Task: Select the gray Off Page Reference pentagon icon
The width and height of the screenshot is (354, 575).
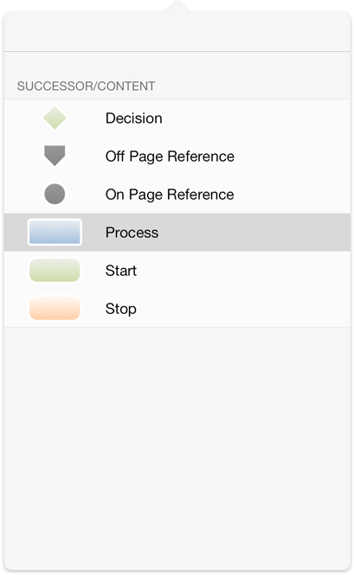Action: pyautogui.click(x=55, y=156)
